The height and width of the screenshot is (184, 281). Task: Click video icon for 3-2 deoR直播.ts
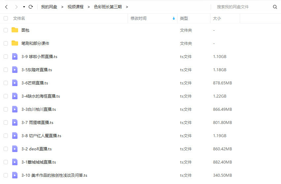tap(15, 149)
